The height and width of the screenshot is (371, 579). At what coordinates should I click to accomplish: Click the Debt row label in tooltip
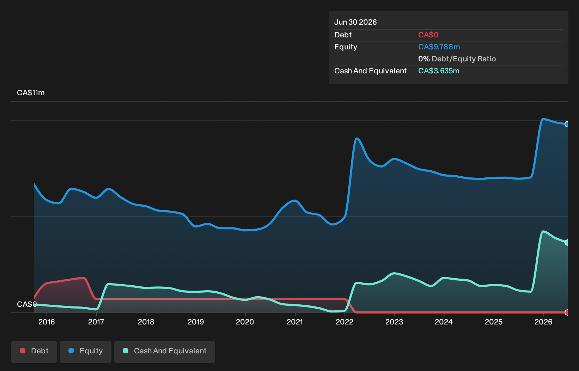[343, 35]
